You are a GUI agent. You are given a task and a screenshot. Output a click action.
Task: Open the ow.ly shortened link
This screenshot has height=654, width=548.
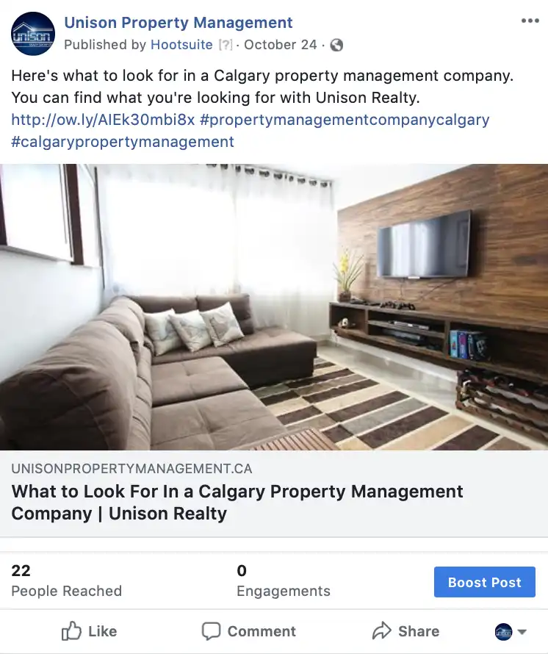pyautogui.click(x=103, y=120)
